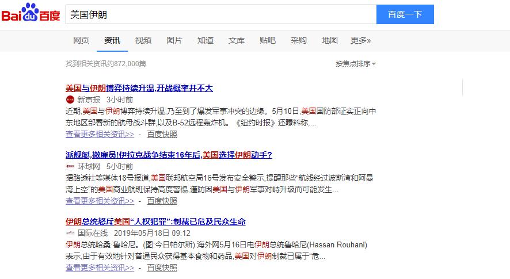
Task: Open the 贴吧 tab
Action: 267,40
